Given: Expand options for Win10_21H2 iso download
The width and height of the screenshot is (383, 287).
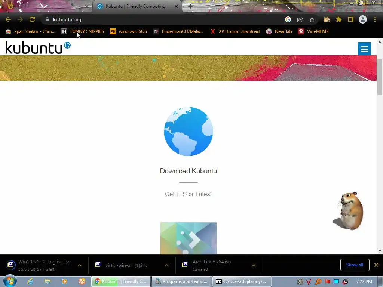Looking at the screenshot, I should click(x=80, y=265).
